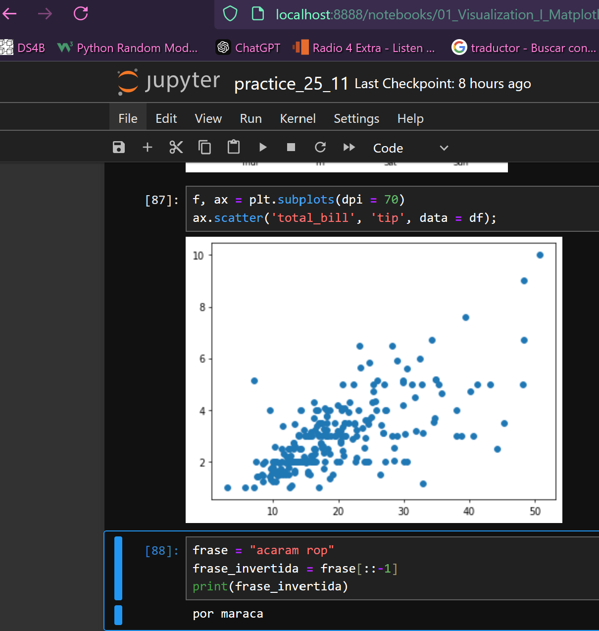Open the File menu
599x631 pixels.
pos(128,118)
